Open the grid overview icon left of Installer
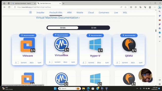 pos(30,12)
